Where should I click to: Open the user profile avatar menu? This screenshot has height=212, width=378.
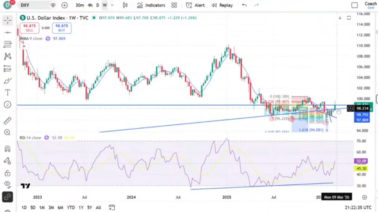[x=7, y=5]
